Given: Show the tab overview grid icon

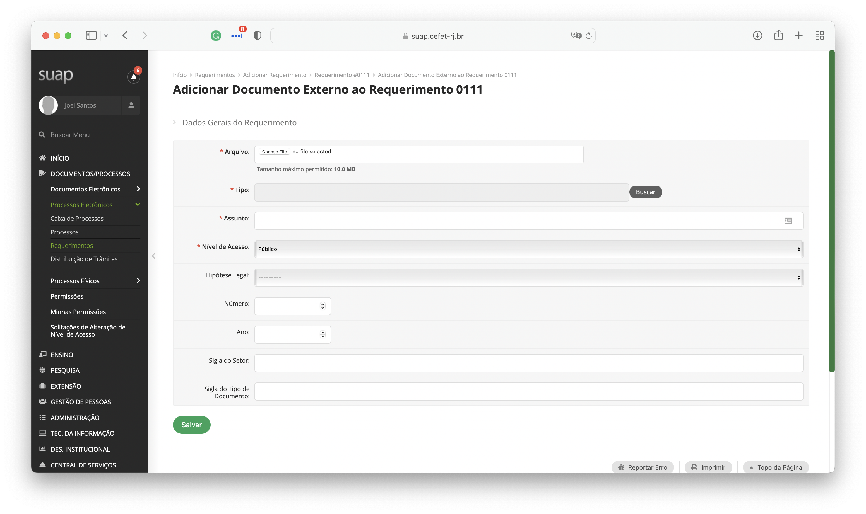Looking at the screenshot, I should click(x=819, y=35).
